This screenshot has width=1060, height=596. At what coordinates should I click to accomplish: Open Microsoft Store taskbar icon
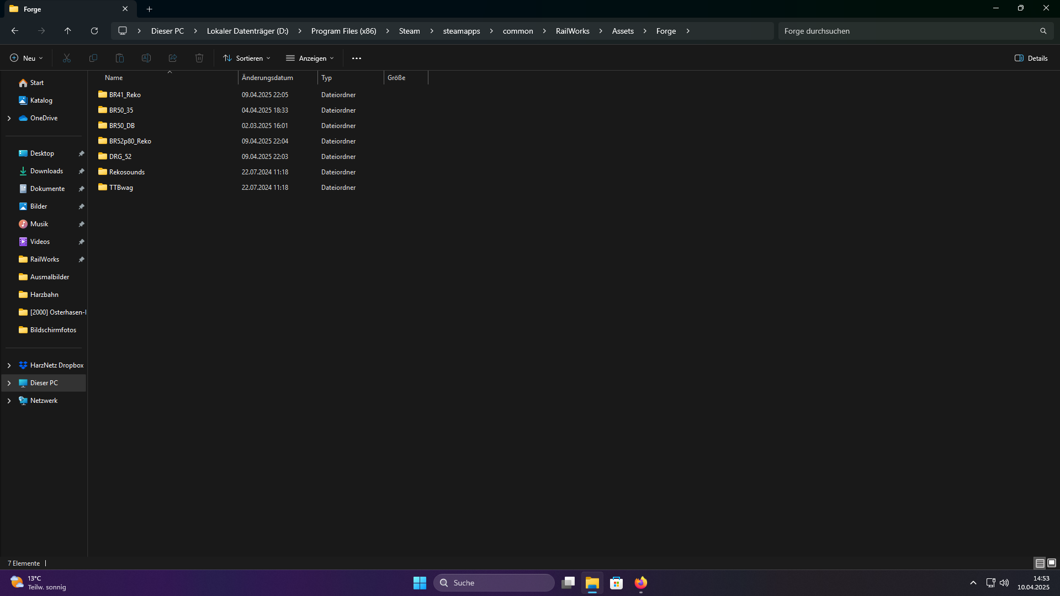point(616,583)
